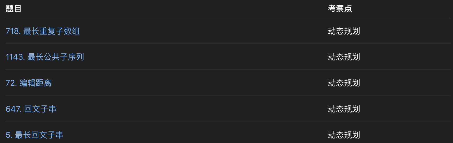Click the 考察点 column header
This screenshot has height=143, width=453.
click(x=340, y=9)
